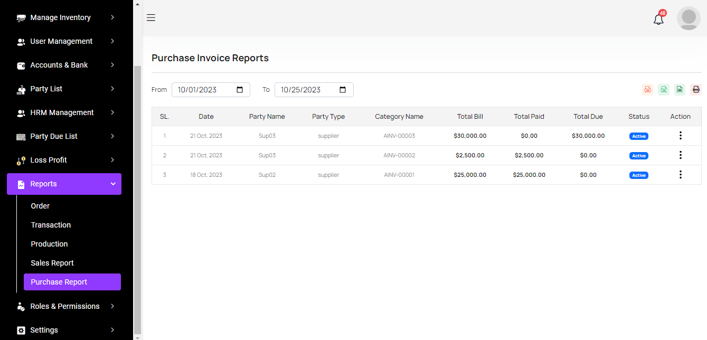Viewport: 707px width, 340px height.
Task: Expand HRM Management submenu
Action: point(64,112)
